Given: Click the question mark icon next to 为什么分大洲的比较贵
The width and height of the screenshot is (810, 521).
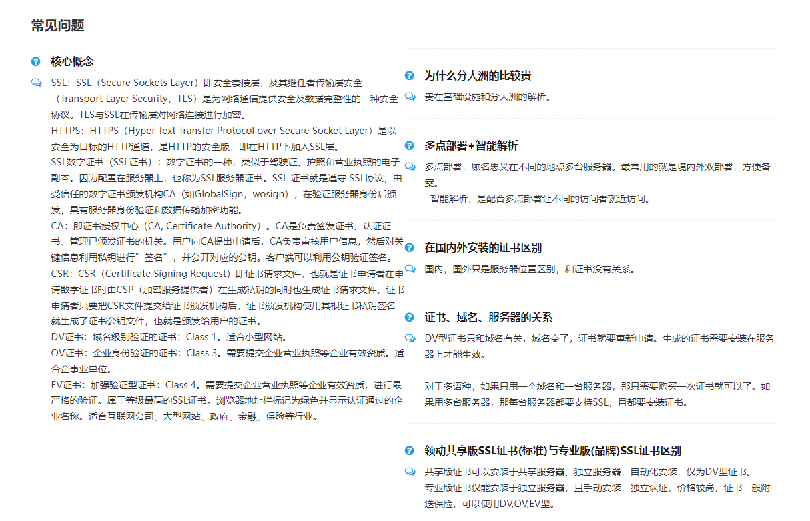Looking at the screenshot, I should coord(410,75).
